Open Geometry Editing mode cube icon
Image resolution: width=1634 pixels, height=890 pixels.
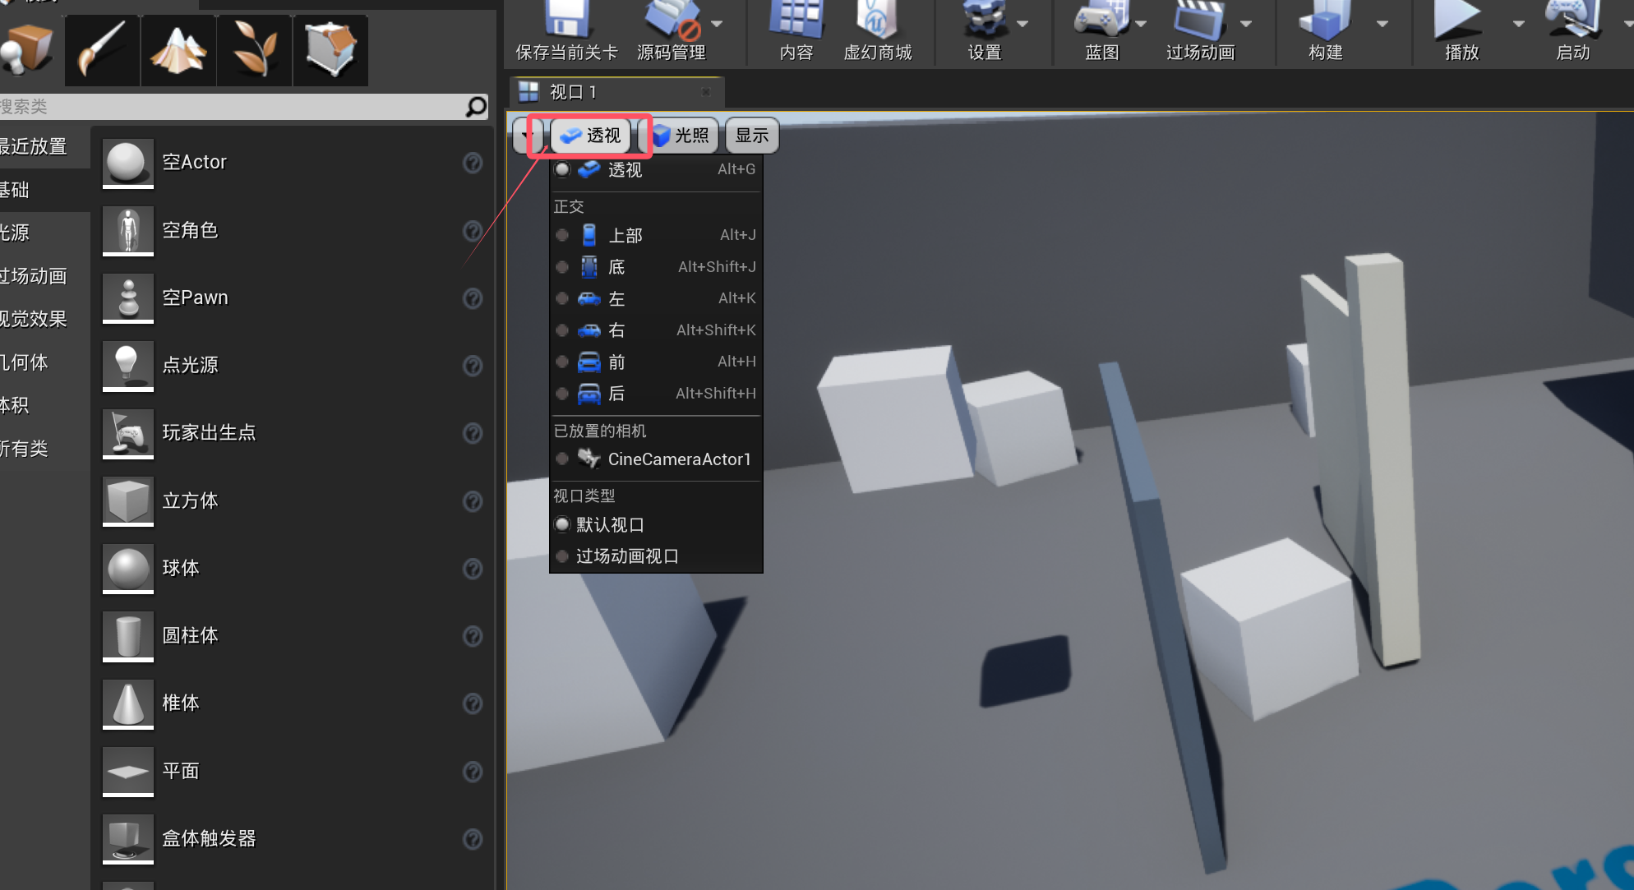330,49
